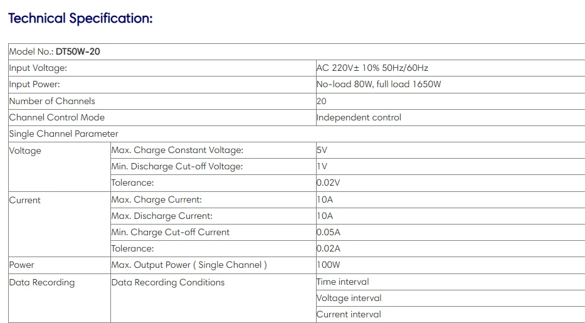585x323 pixels.
Task: Click the Number of Channels row label
Action: click(x=52, y=101)
